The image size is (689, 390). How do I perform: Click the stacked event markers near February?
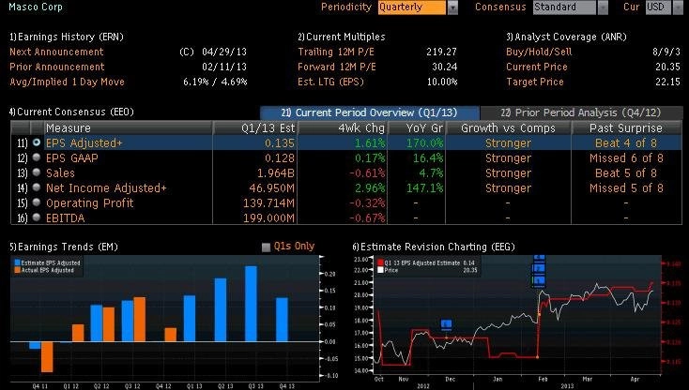pos(539,270)
